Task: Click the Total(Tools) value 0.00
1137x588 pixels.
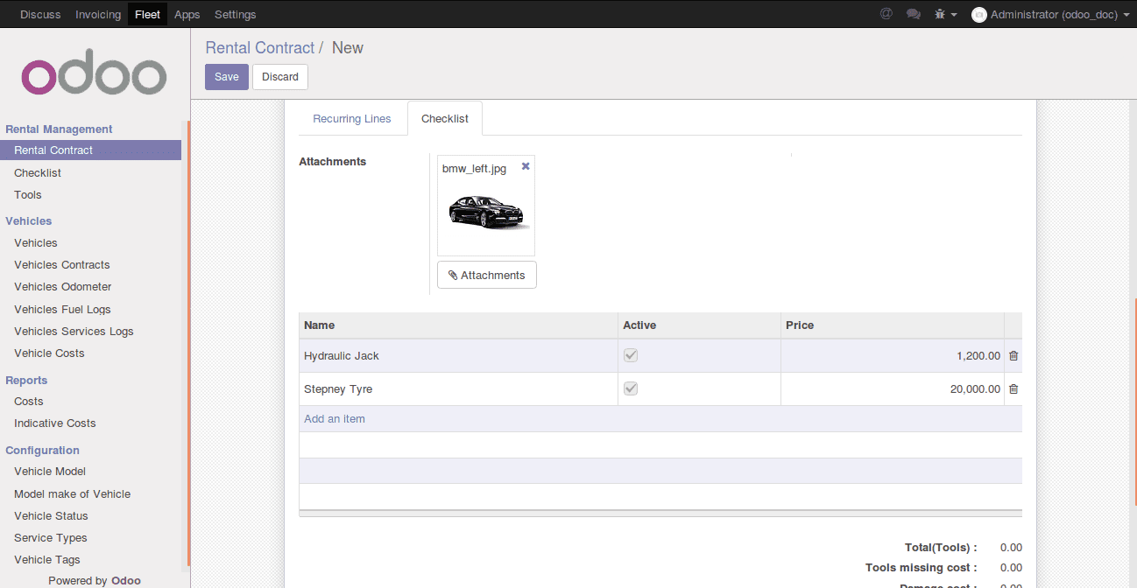Action: [x=1011, y=548]
